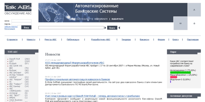Open news XIII международный Форум разработчиков ИБС
Screen dimensions: 205x102
click(75, 63)
